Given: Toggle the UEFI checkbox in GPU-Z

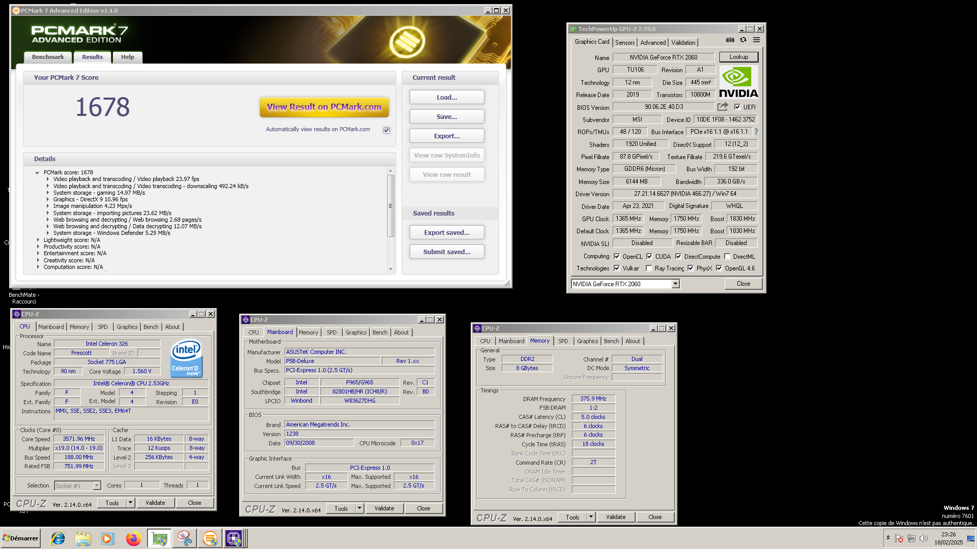Looking at the screenshot, I should [x=737, y=107].
